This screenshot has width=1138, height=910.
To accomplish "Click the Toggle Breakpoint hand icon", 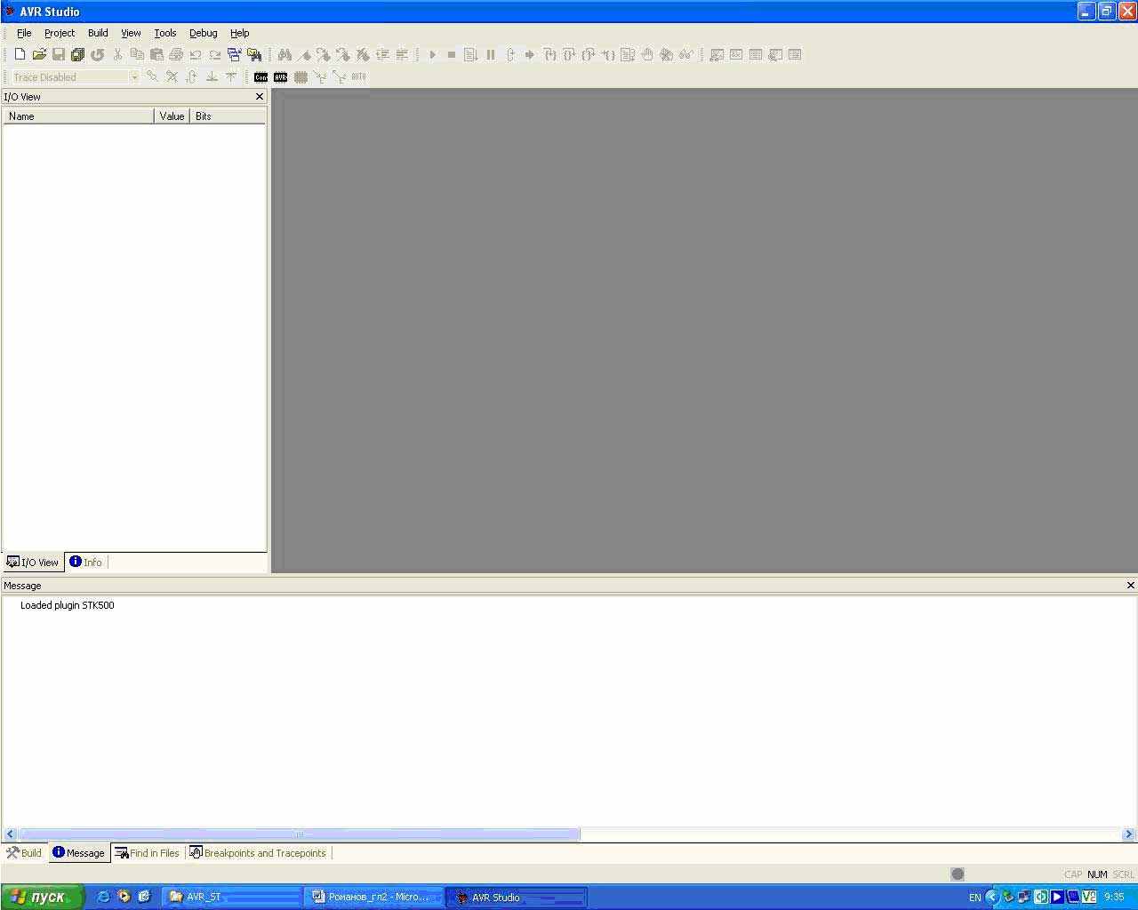I will pyautogui.click(x=647, y=54).
